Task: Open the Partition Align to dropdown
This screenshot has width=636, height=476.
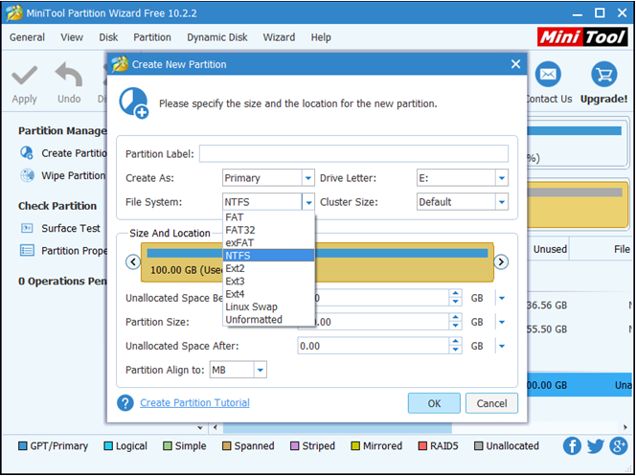Action: point(261,370)
